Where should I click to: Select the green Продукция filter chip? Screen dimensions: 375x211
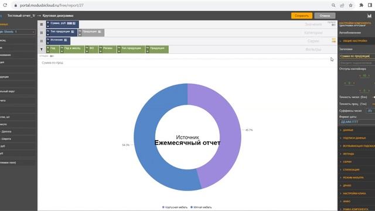point(157,49)
